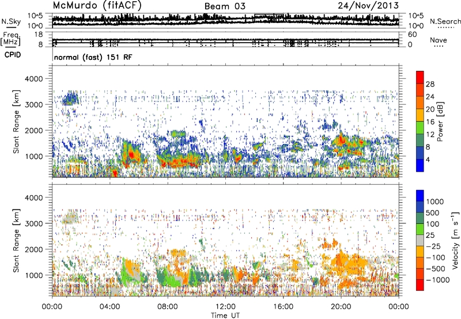461x319 pixels.
Task: Select the 28 label on power colorbar
Action: coord(430,84)
